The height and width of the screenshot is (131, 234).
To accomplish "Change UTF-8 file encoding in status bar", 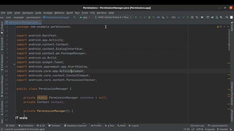I will pyautogui.click(x=200, y=130).
